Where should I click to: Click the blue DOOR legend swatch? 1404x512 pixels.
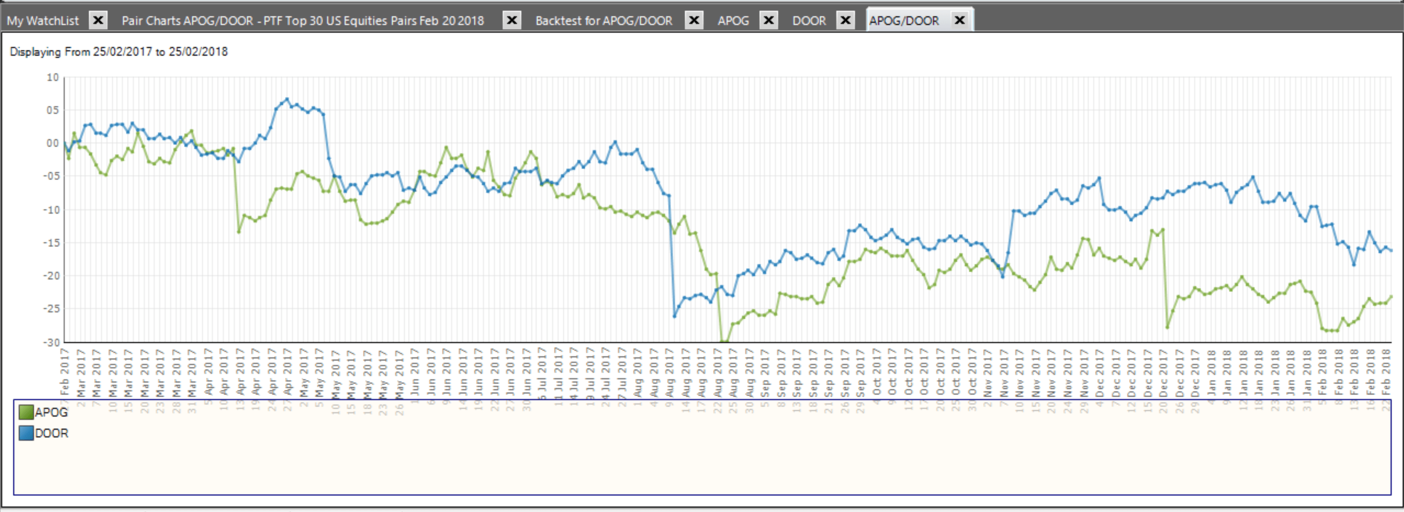25,433
